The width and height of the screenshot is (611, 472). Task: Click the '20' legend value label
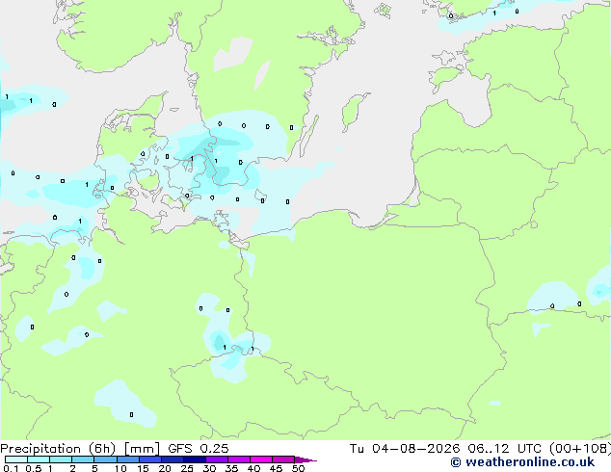tap(165, 468)
